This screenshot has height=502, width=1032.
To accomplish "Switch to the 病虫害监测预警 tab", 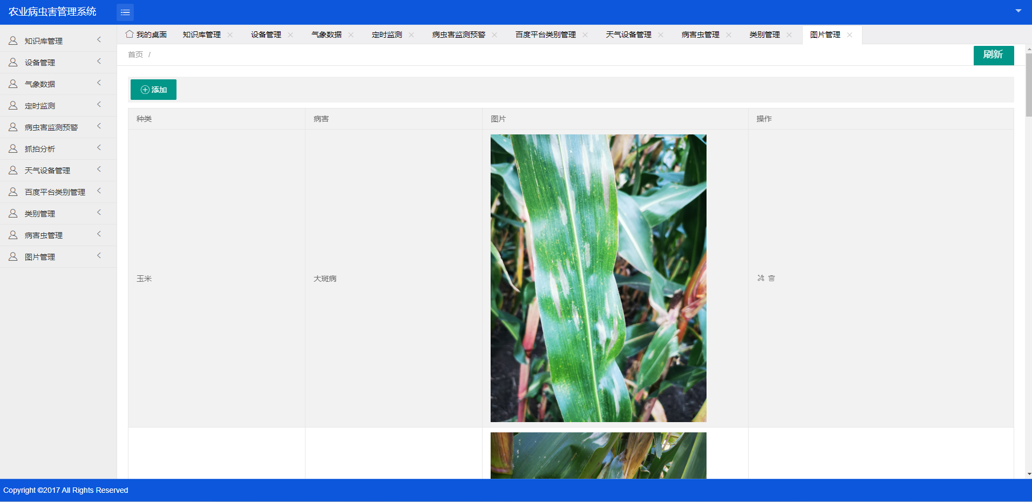I will point(458,35).
